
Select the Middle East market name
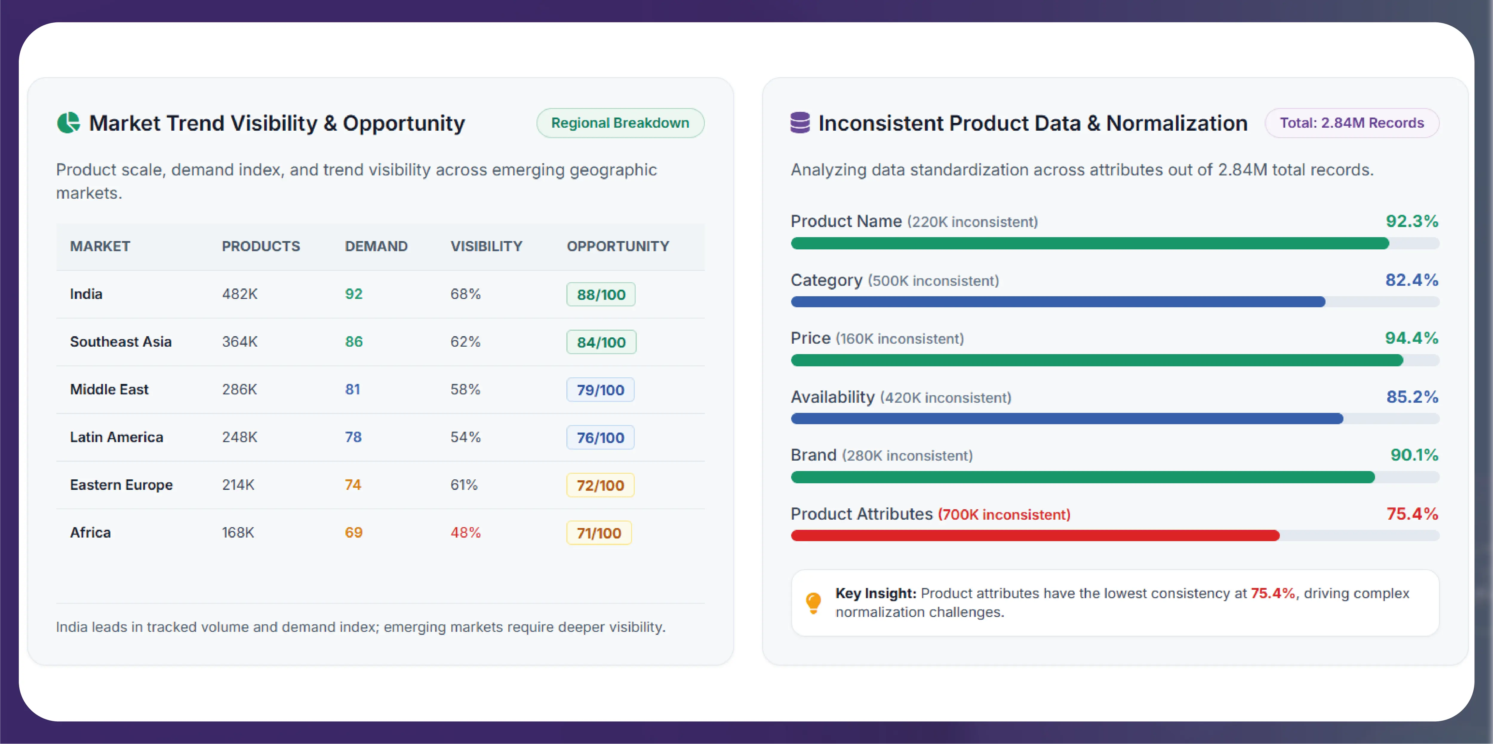109,389
